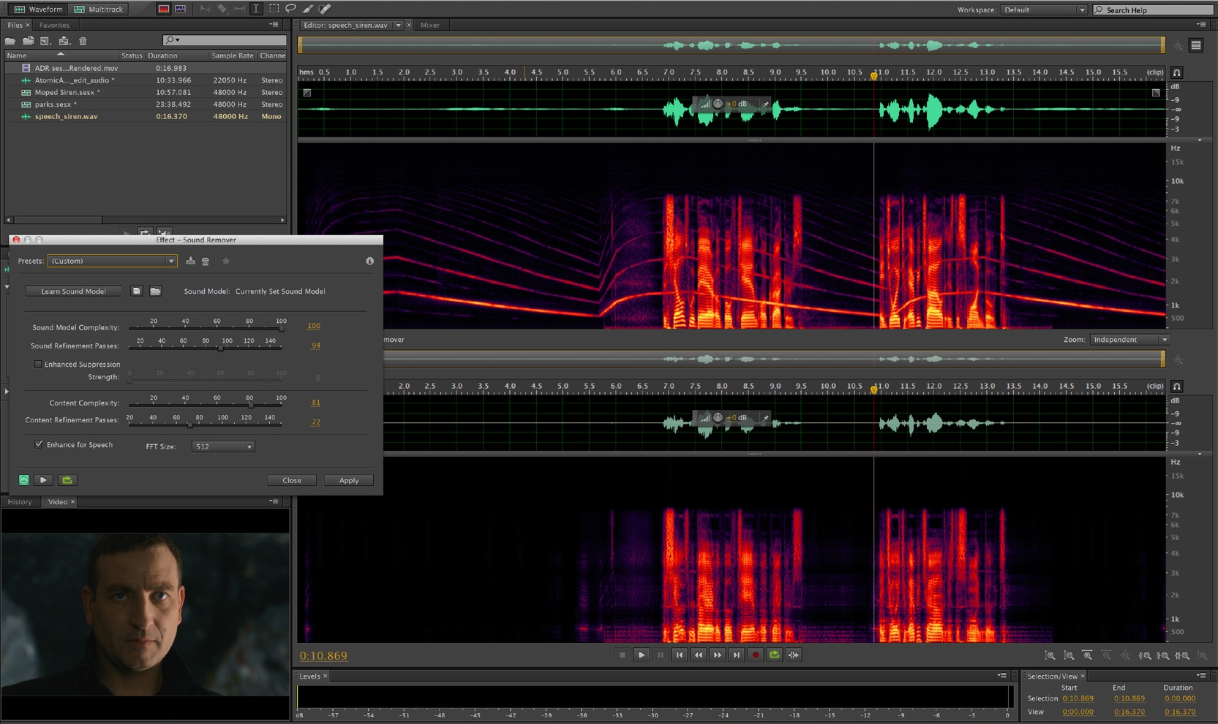Save the sound model to disk
The image size is (1218, 724).
tap(136, 291)
